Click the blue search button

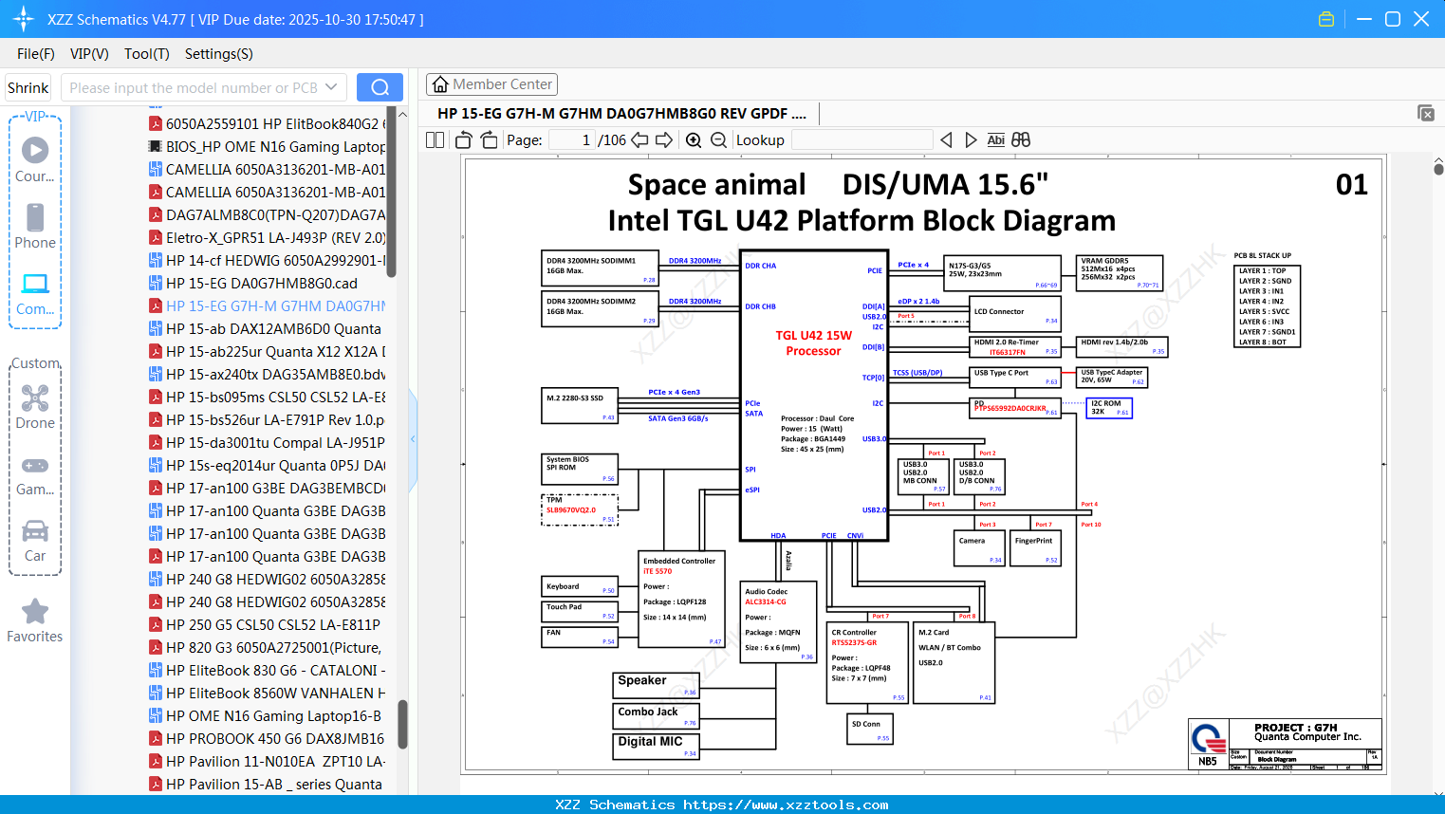pyautogui.click(x=380, y=87)
